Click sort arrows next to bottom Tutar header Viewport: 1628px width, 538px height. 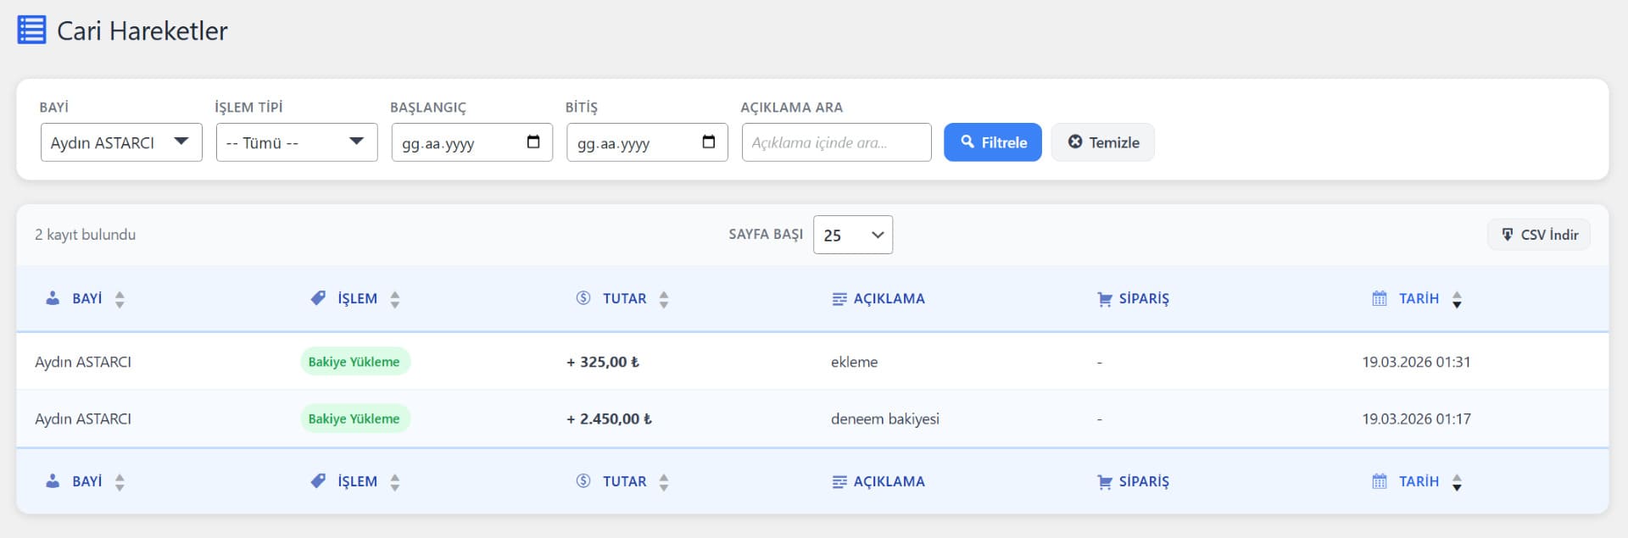coord(664,482)
